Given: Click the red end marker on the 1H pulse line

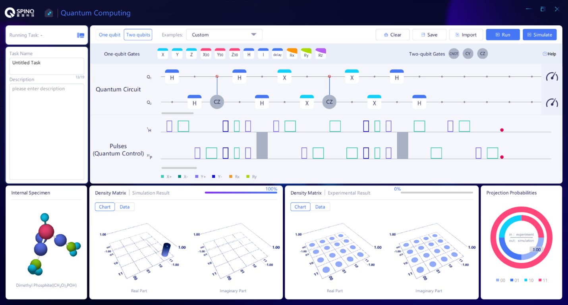Looking at the screenshot, I should (x=502, y=130).
